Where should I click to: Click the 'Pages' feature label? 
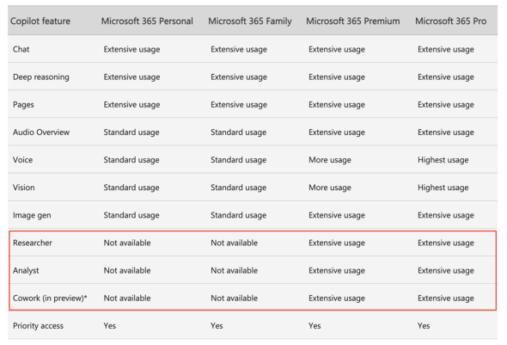tap(23, 105)
